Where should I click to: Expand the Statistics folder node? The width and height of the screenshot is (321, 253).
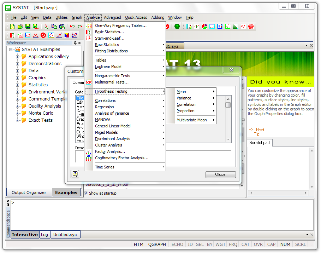tap(17, 85)
